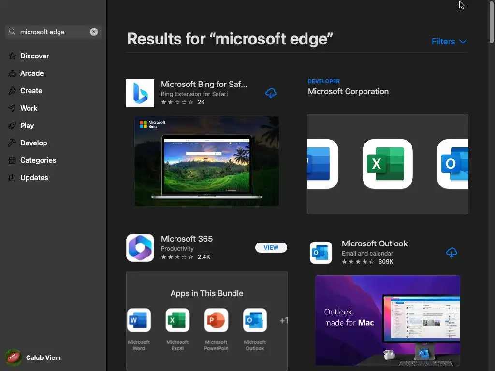Click the Play rocket icon
The height and width of the screenshot is (371, 495).
point(12,125)
